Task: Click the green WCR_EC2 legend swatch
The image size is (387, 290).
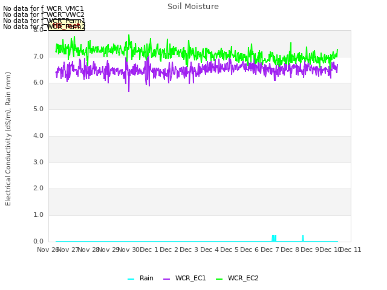Action: click(219, 279)
